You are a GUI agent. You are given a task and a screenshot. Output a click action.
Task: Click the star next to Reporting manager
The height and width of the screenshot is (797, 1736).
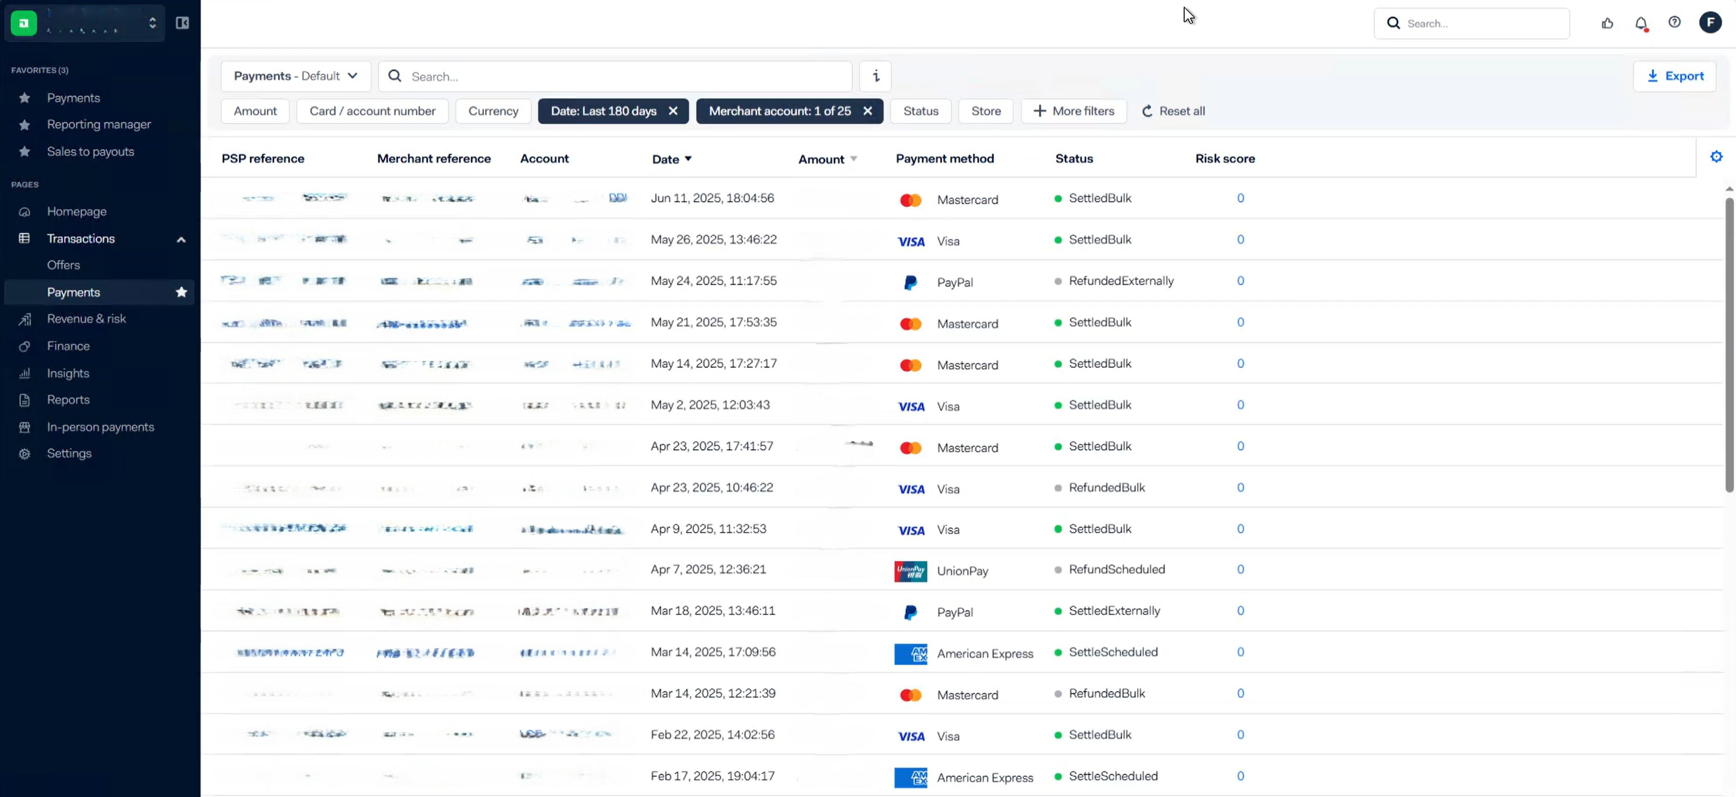(x=24, y=125)
